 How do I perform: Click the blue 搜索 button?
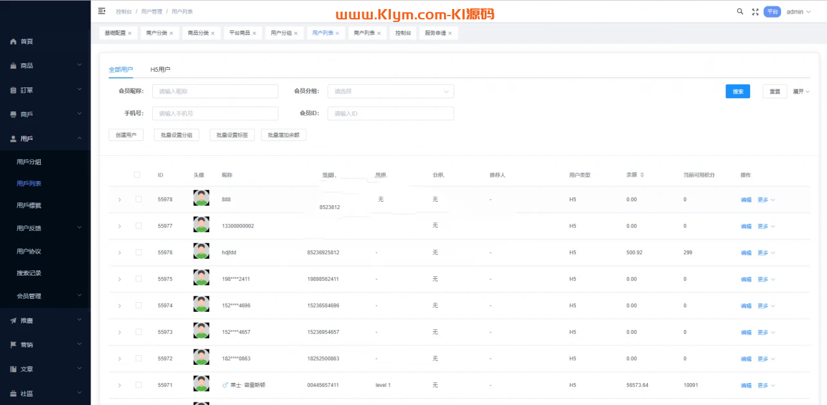coord(737,91)
